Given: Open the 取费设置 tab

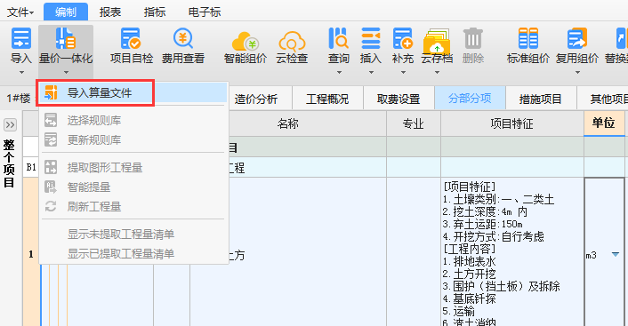Looking at the screenshot, I should (399, 99).
